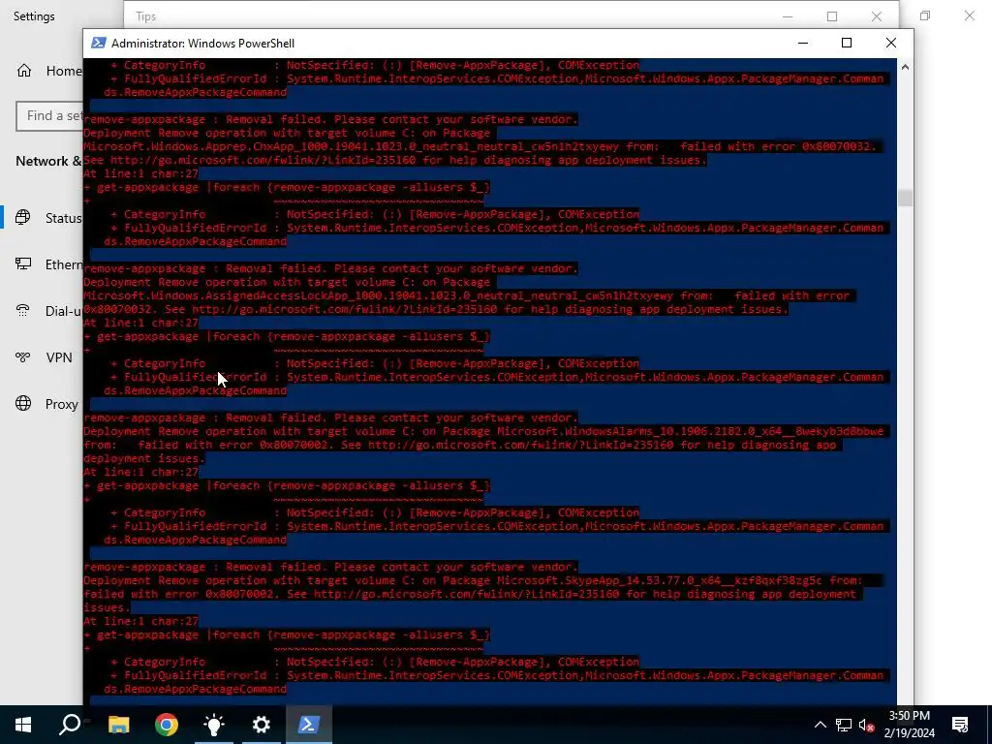Open the network tray icon
This screenshot has height=744, width=992.
tap(844, 725)
